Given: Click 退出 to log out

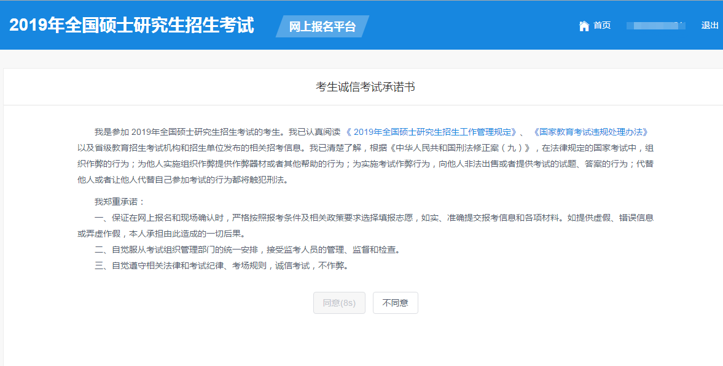Looking at the screenshot, I should pyautogui.click(x=709, y=26).
